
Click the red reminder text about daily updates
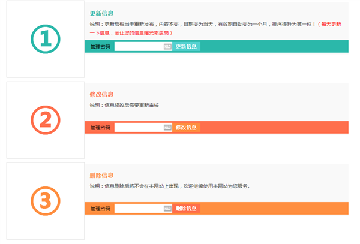[215, 28]
